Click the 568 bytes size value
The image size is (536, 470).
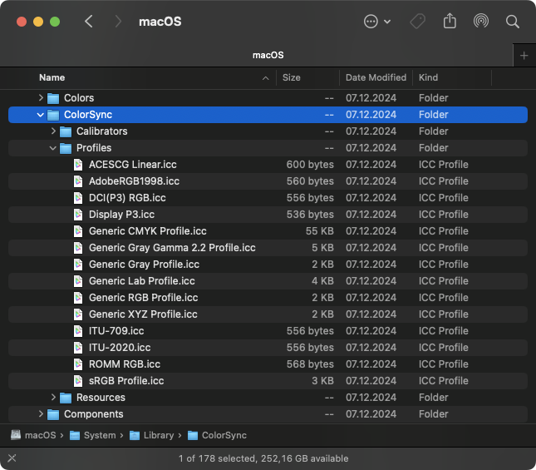click(310, 364)
